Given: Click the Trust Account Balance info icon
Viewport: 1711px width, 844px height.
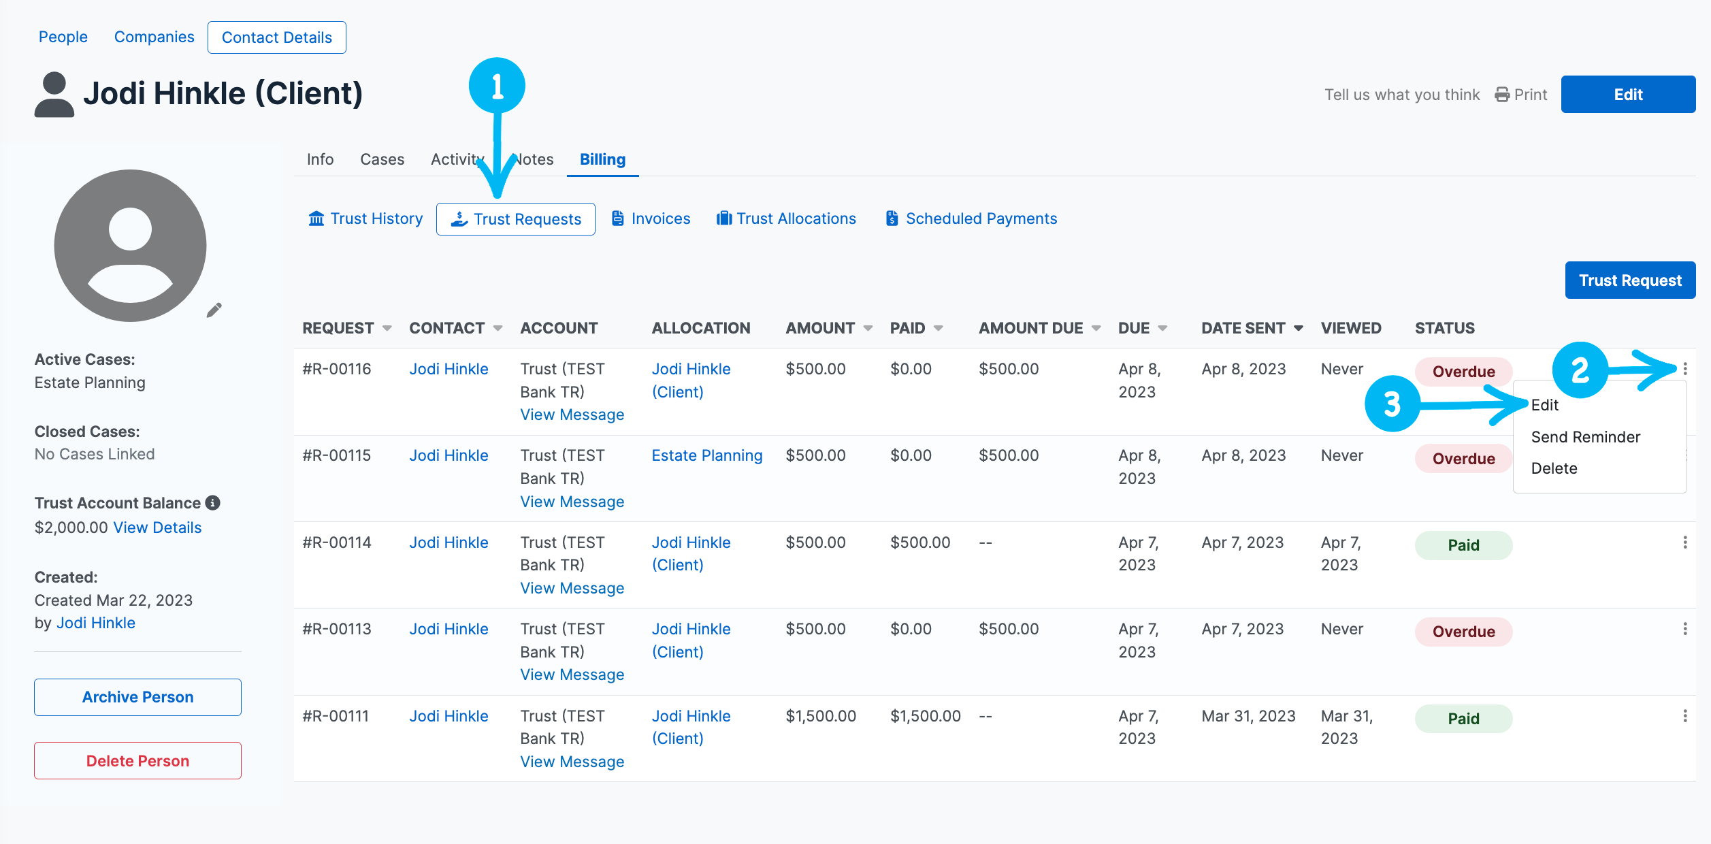Looking at the screenshot, I should [213, 503].
